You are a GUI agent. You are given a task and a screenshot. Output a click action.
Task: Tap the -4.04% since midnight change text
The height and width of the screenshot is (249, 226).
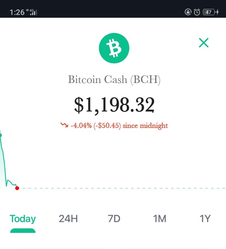(x=119, y=126)
